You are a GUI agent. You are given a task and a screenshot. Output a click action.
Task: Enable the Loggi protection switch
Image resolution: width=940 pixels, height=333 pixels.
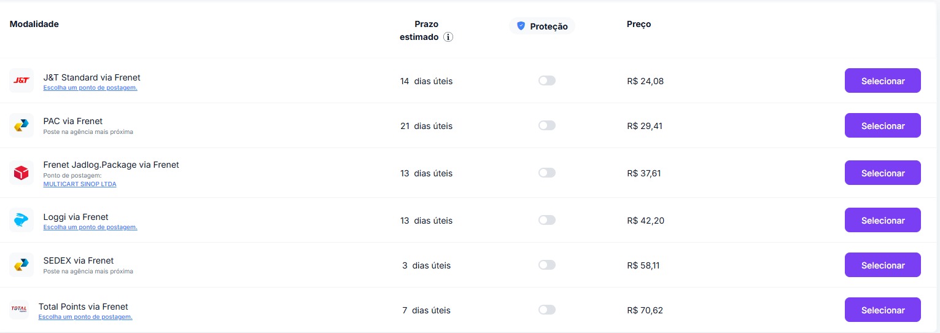tap(546, 220)
